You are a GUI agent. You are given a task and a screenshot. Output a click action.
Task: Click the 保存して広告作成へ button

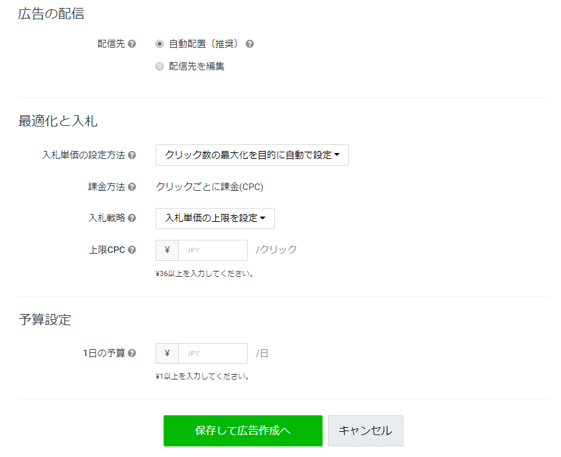pos(243,431)
